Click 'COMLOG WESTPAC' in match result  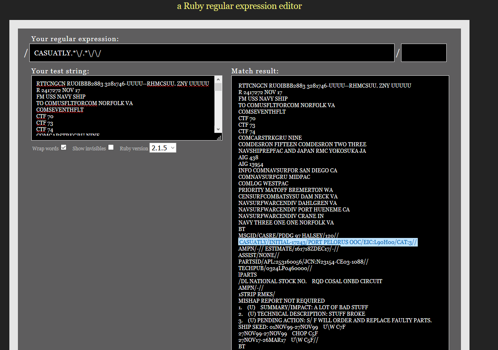(263, 183)
